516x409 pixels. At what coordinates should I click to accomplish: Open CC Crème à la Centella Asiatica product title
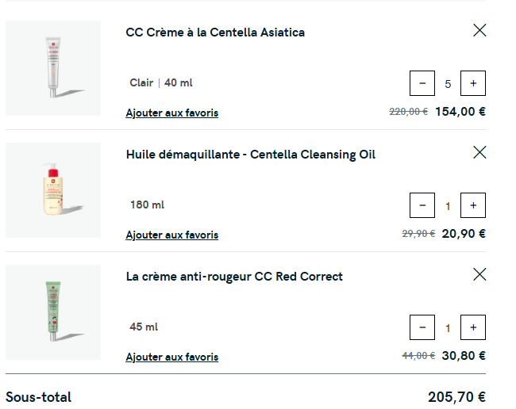point(215,32)
